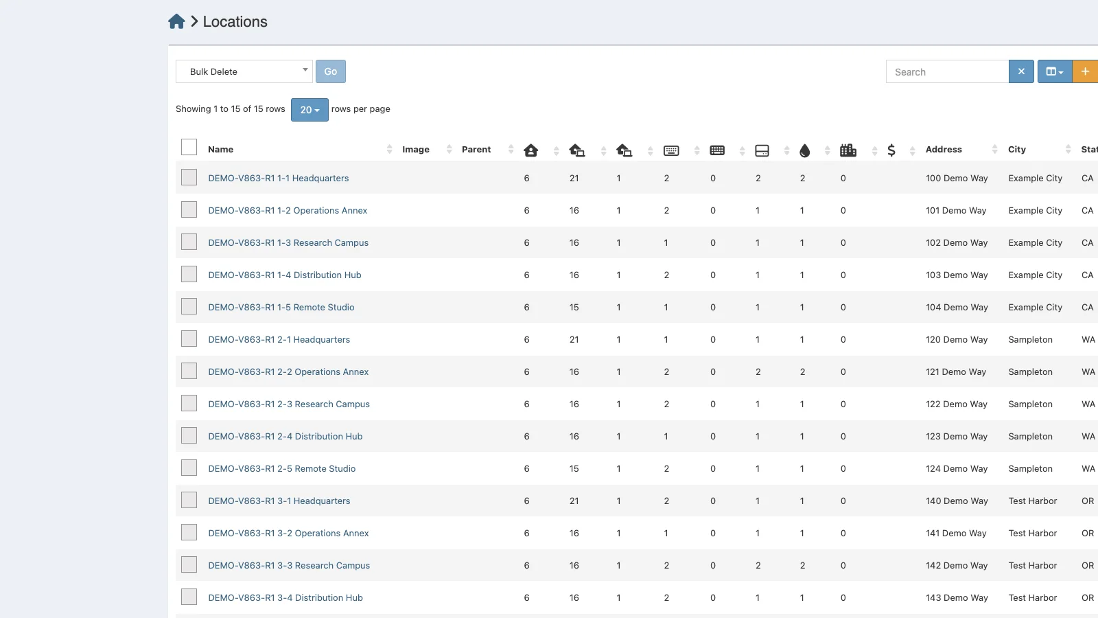1098x618 pixels.
Task: View DEMO-V863-R1 1-3 Research Campus
Action: [288, 242]
